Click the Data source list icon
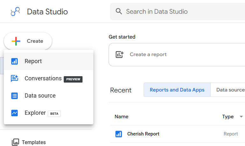 [15, 96]
